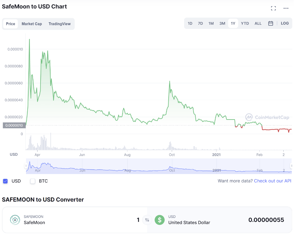This screenshot has width=294, height=234.
Task: Click the right handle of range slider
Action: (292, 166)
